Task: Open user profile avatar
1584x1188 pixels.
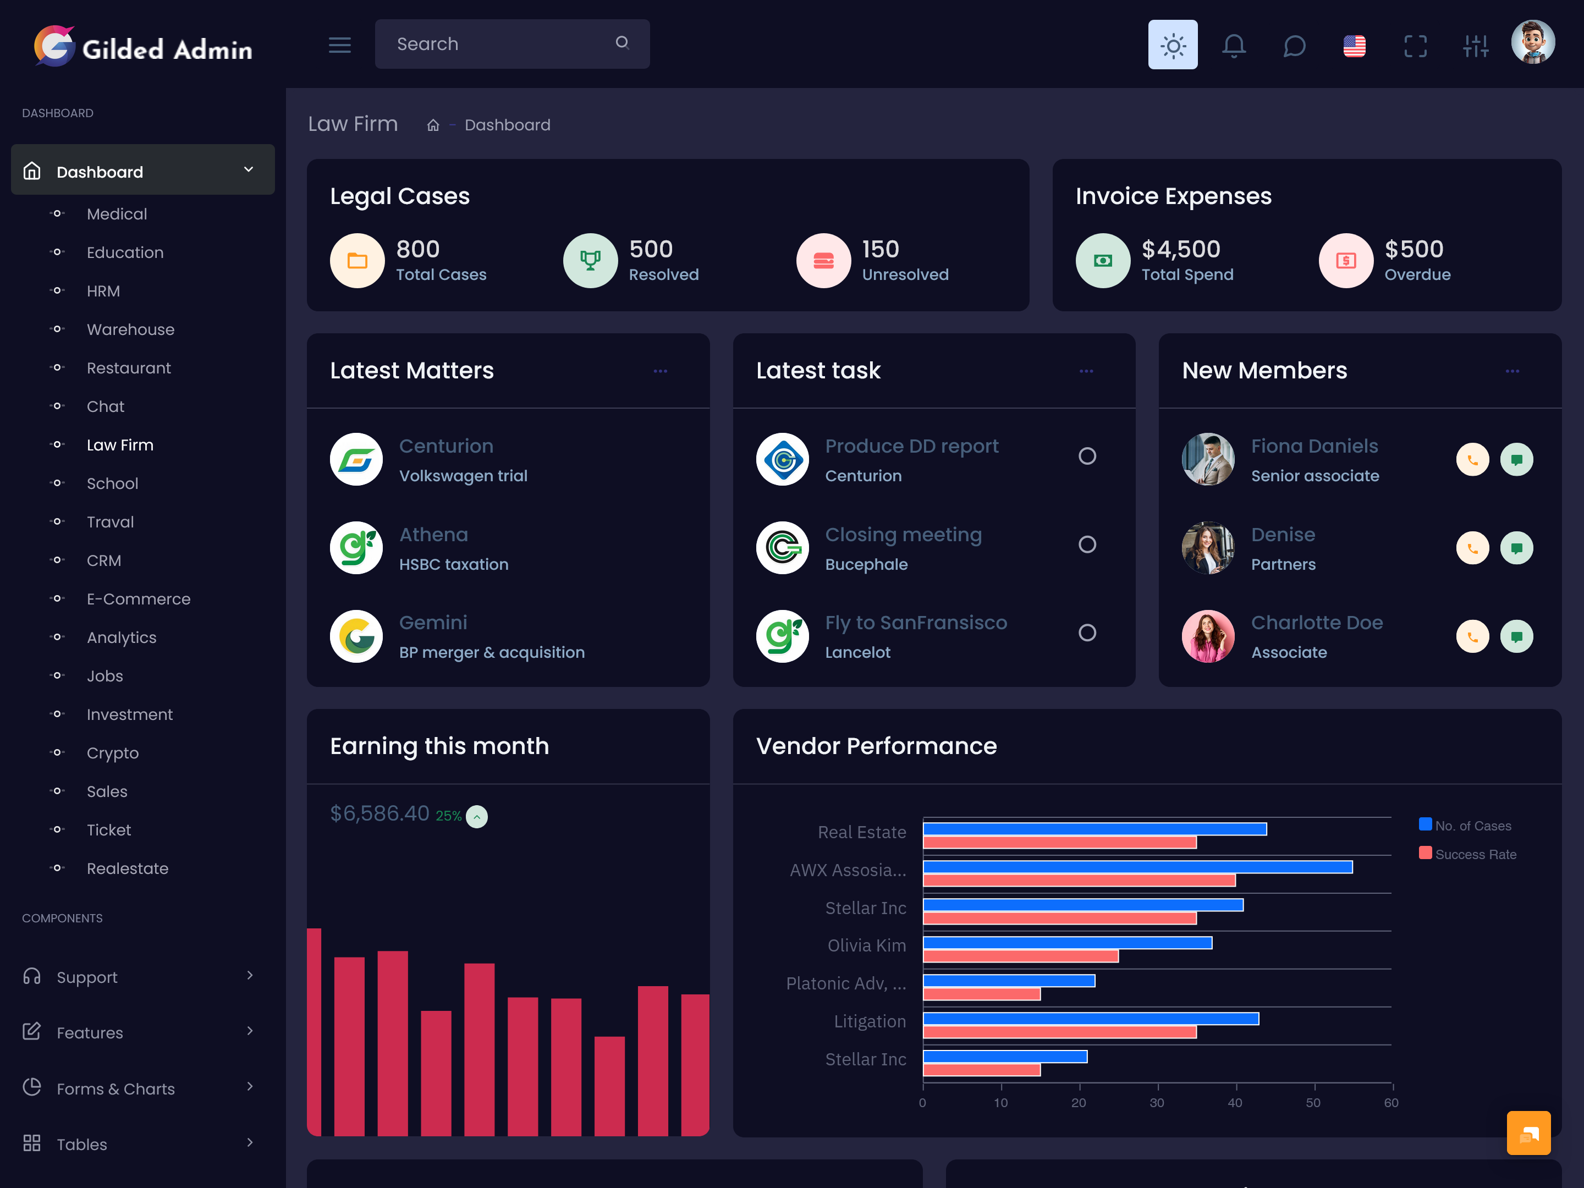Action: pyautogui.click(x=1532, y=43)
